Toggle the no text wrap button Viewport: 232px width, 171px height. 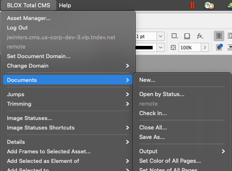(219, 36)
